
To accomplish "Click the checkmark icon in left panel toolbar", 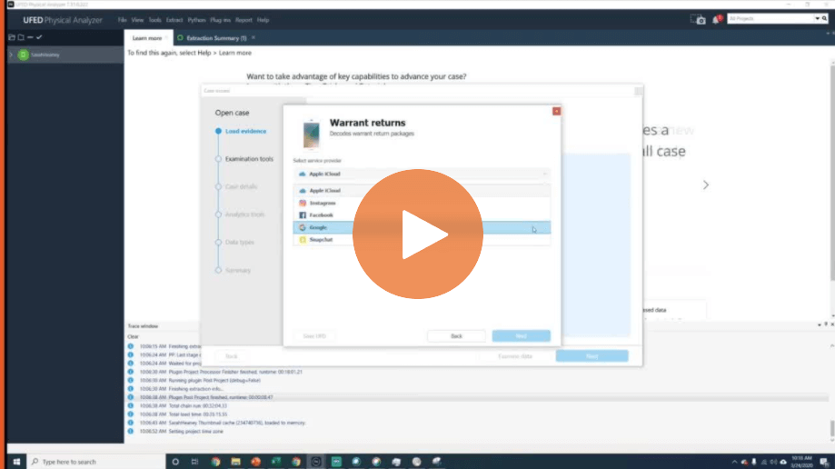I will tap(39, 37).
